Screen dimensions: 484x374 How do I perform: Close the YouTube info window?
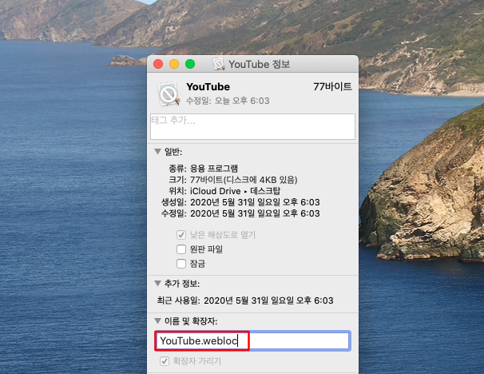(158, 64)
